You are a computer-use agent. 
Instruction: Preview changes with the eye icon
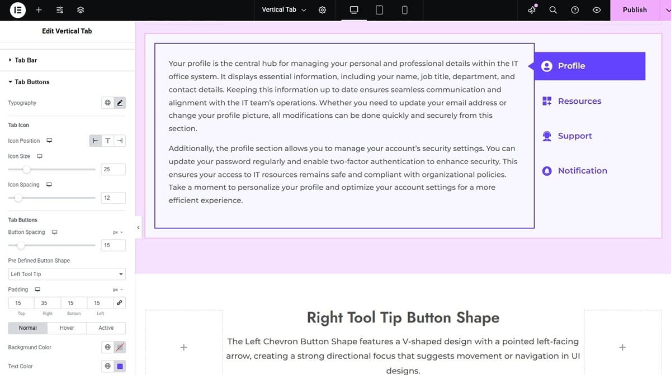[597, 10]
